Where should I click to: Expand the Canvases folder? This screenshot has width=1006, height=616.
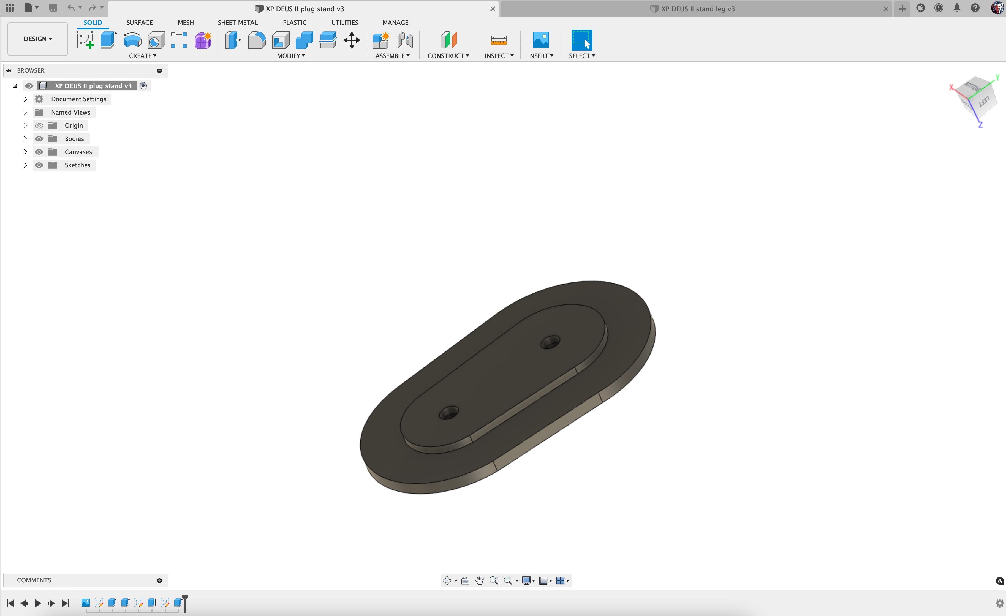pyautogui.click(x=25, y=152)
